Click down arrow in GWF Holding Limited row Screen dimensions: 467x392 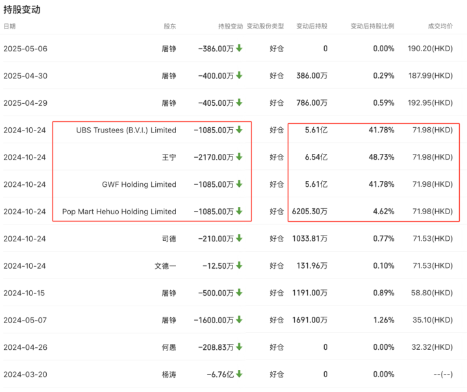click(x=239, y=184)
